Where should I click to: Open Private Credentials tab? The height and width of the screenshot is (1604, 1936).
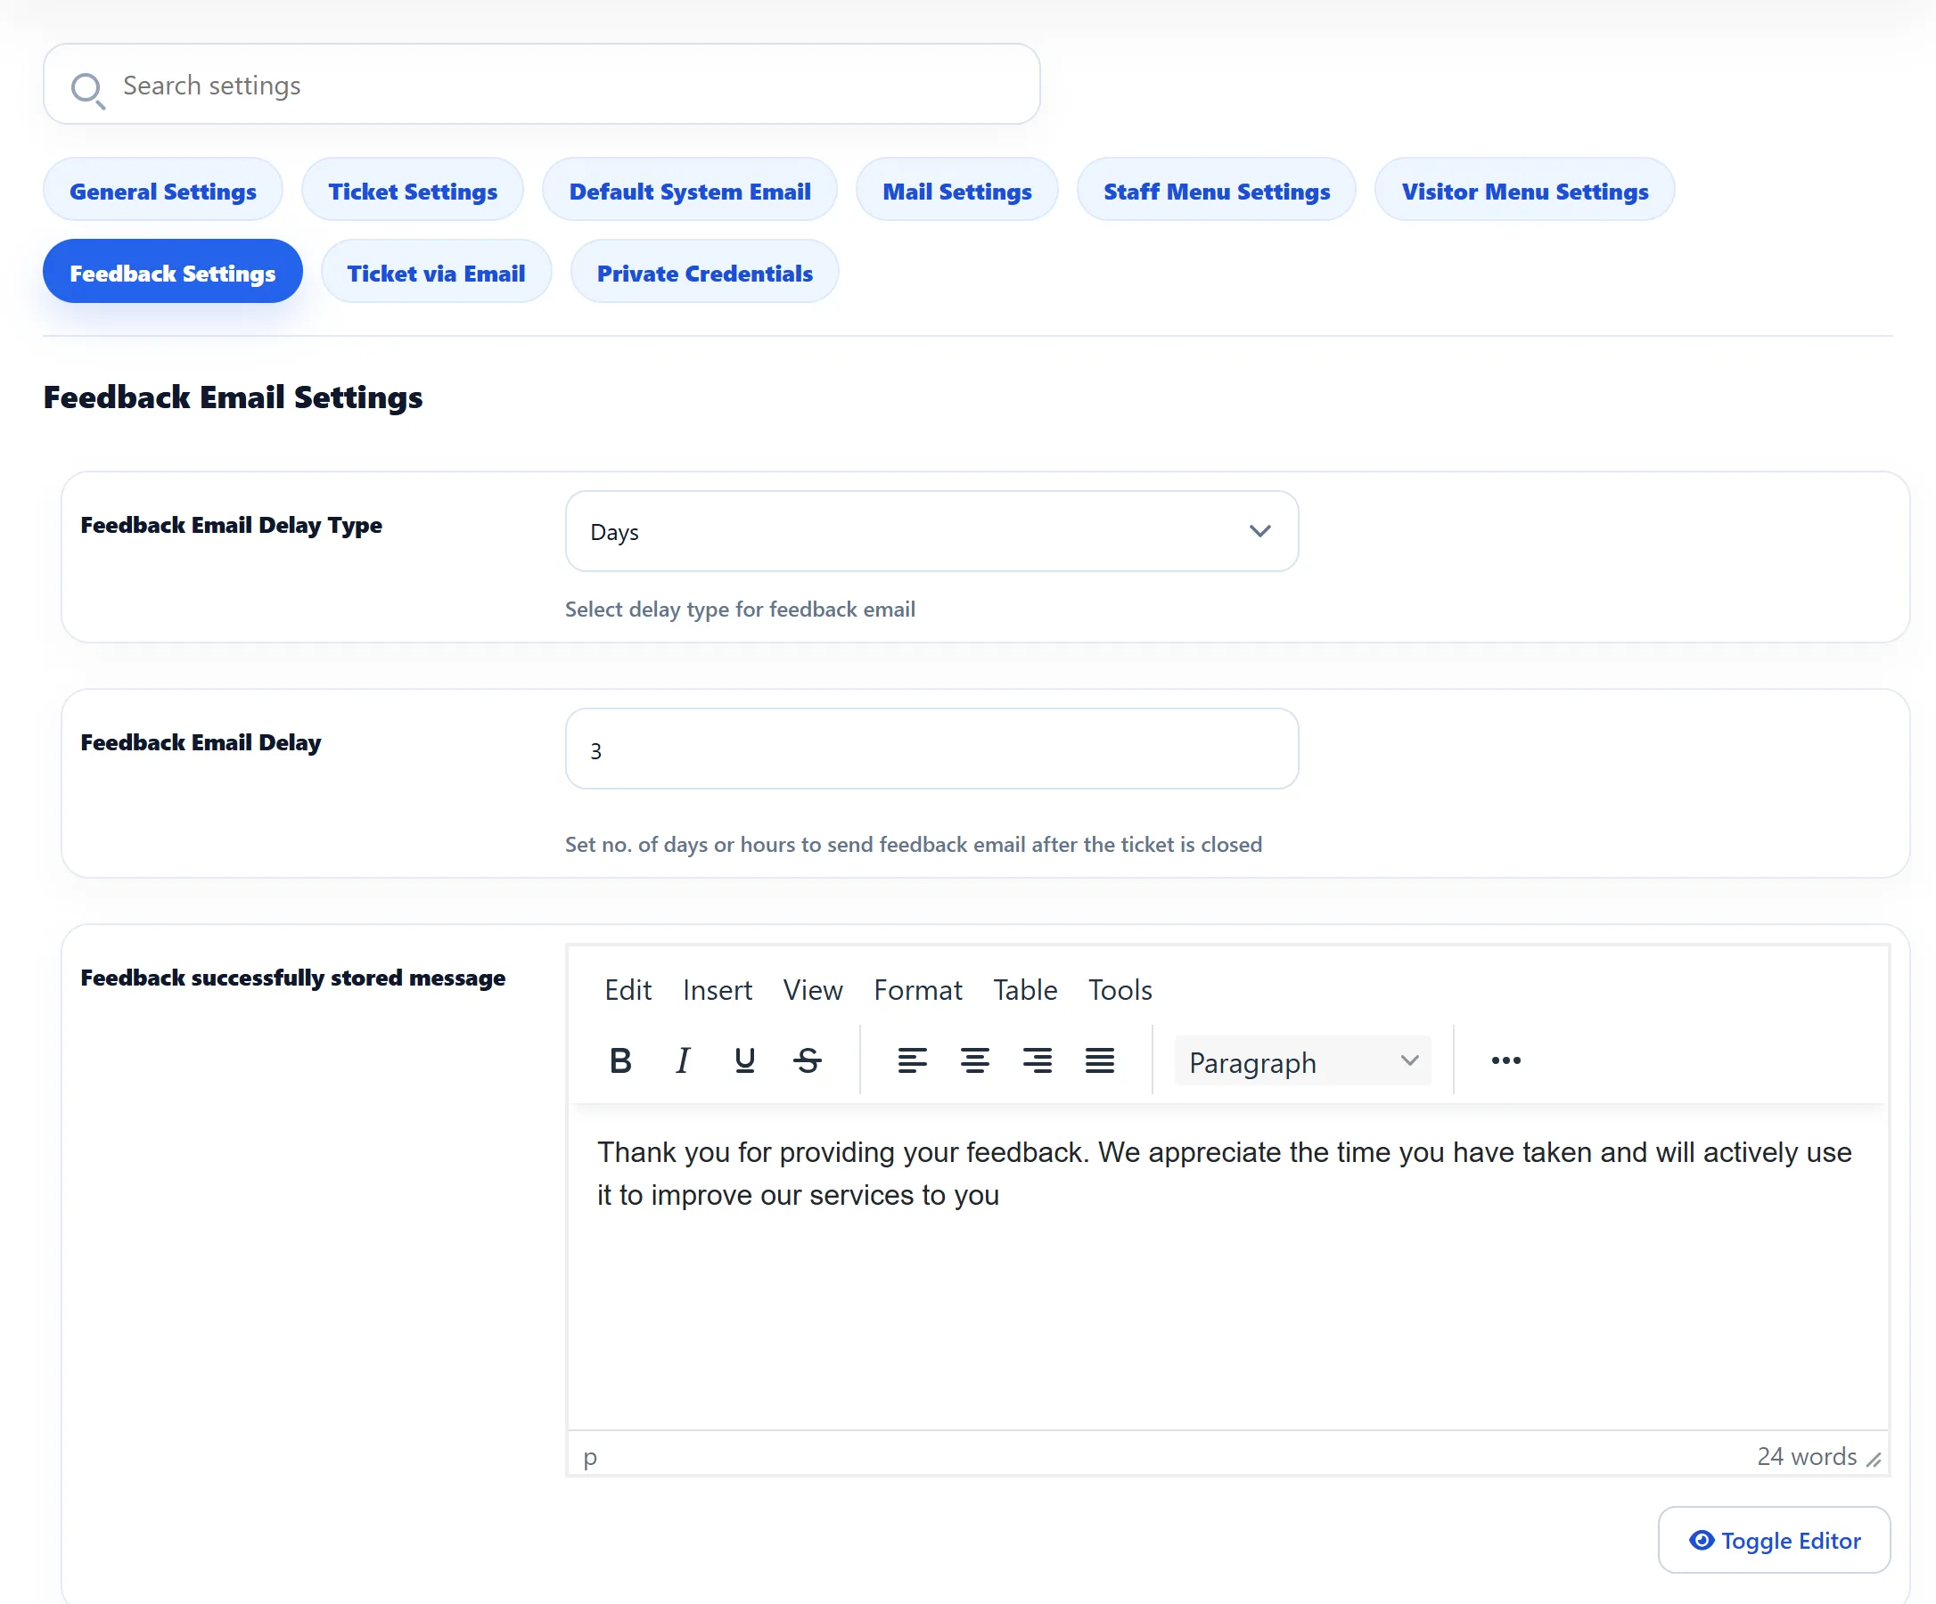tap(704, 273)
